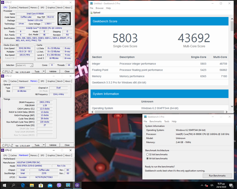
Task: Open the Benchmarks menu in Geekbench 3 Pro
Action: tap(156, 122)
